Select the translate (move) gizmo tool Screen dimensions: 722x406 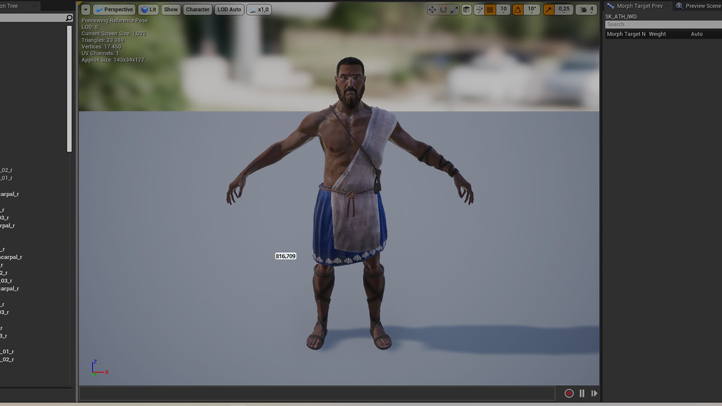click(x=432, y=10)
